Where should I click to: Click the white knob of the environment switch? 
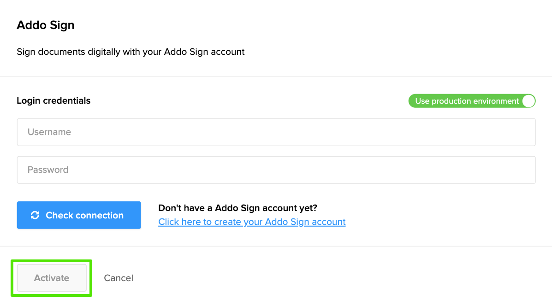(x=528, y=100)
